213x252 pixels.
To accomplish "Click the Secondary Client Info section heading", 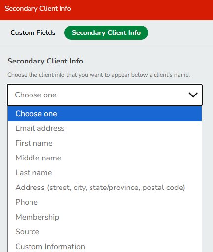I will (45, 61).
